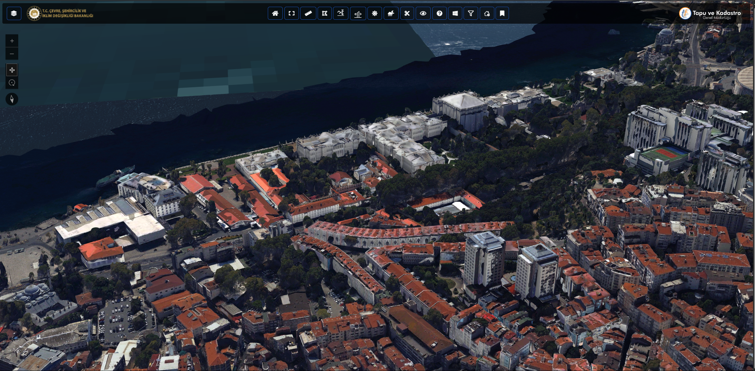Open the weather effects tool
This screenshot has height=371, width=755.
point(391,13)
